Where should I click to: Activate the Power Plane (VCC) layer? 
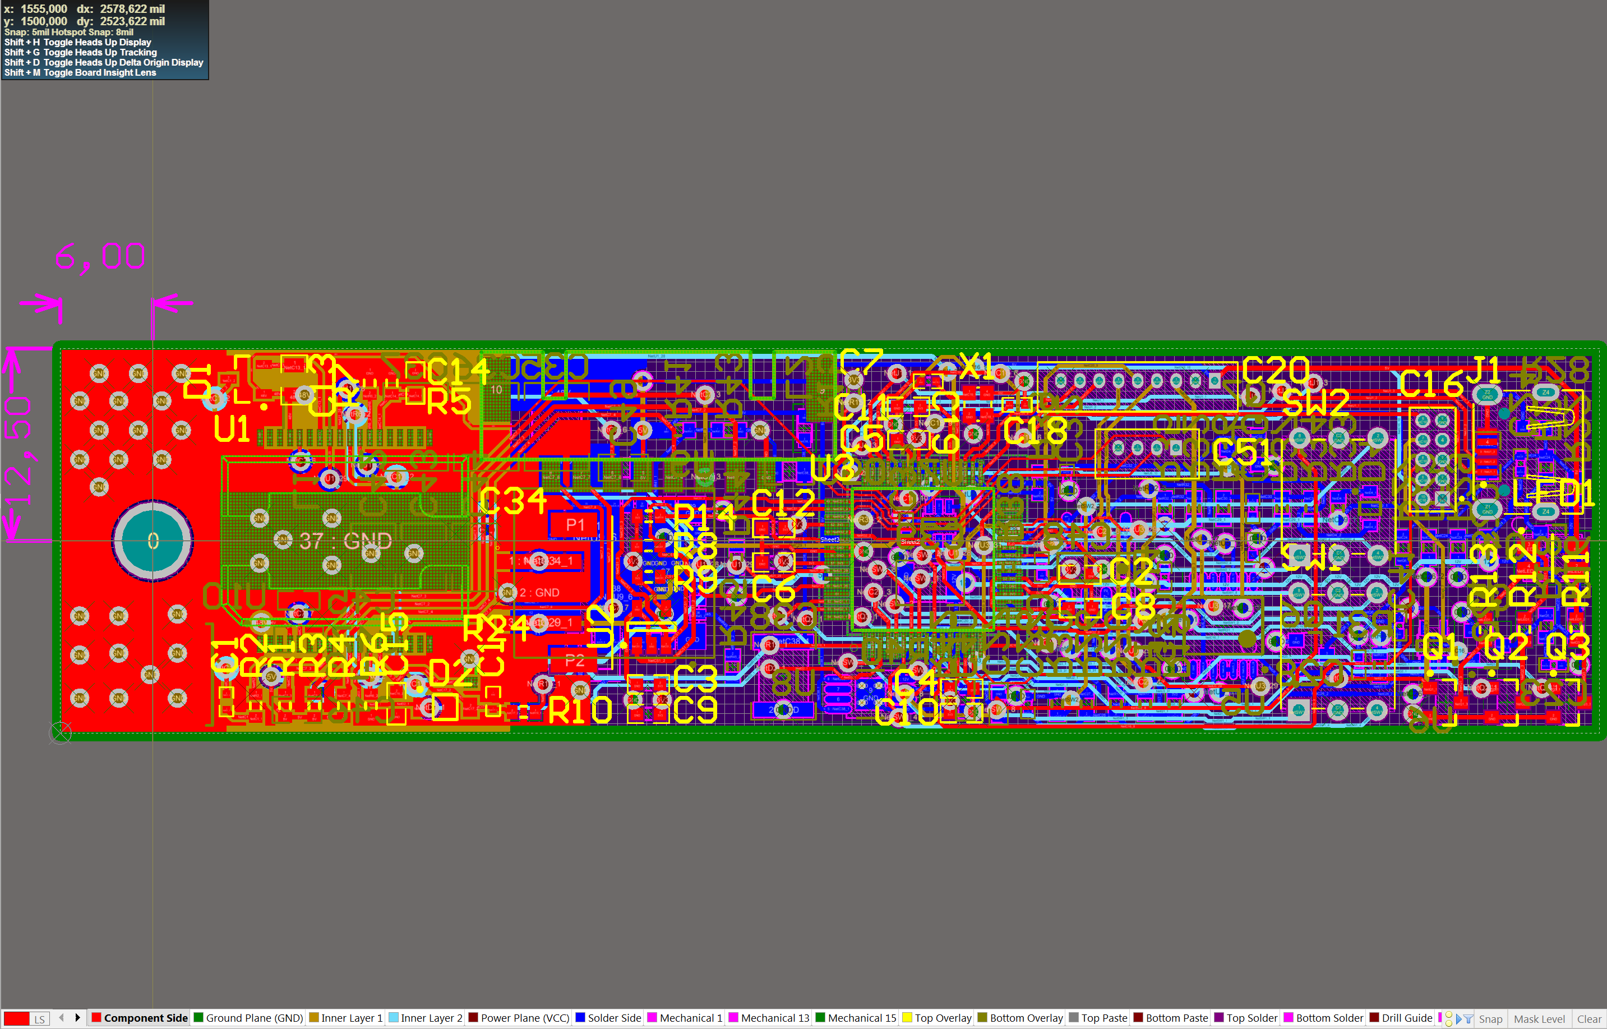coord(524,1018)
